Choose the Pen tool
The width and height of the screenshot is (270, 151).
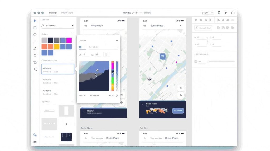(x=35, y=48)
